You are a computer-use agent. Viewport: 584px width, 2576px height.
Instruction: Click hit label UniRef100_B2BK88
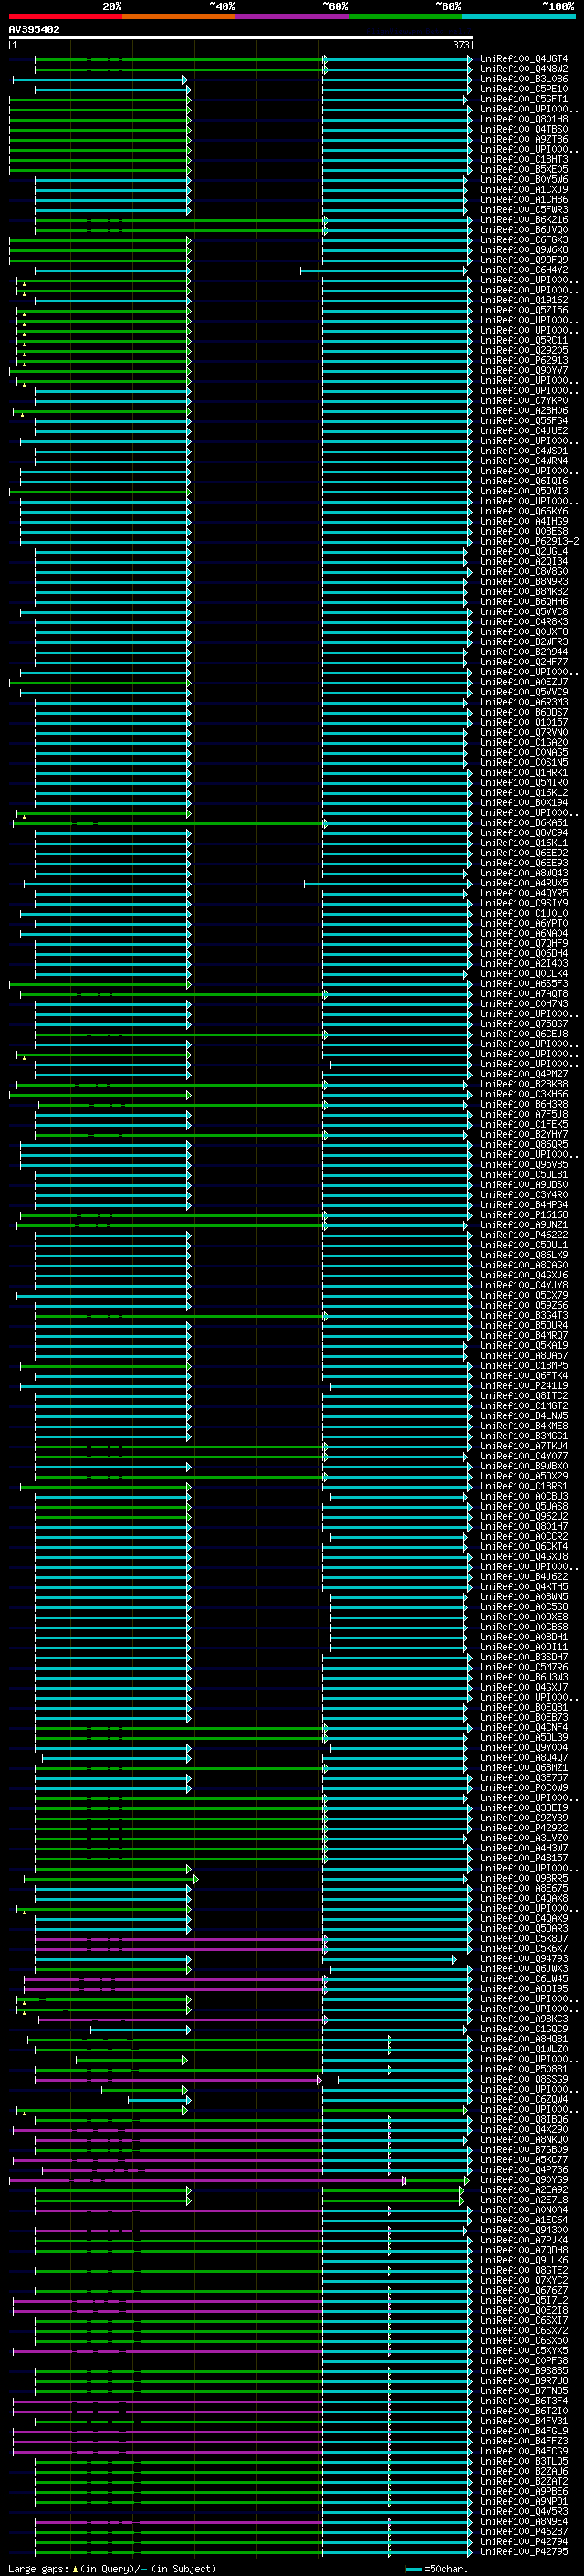tap(524, 1084)
